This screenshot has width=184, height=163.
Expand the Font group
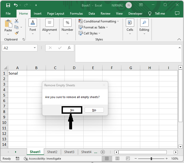pos(33,27)
